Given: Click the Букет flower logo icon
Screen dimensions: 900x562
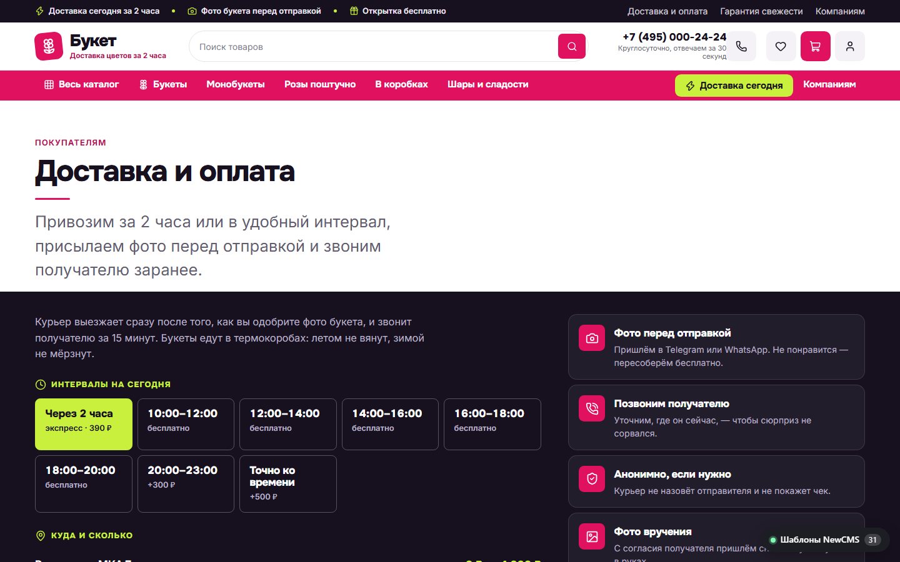Looking at the screenshot, I should tap(49, 46).
